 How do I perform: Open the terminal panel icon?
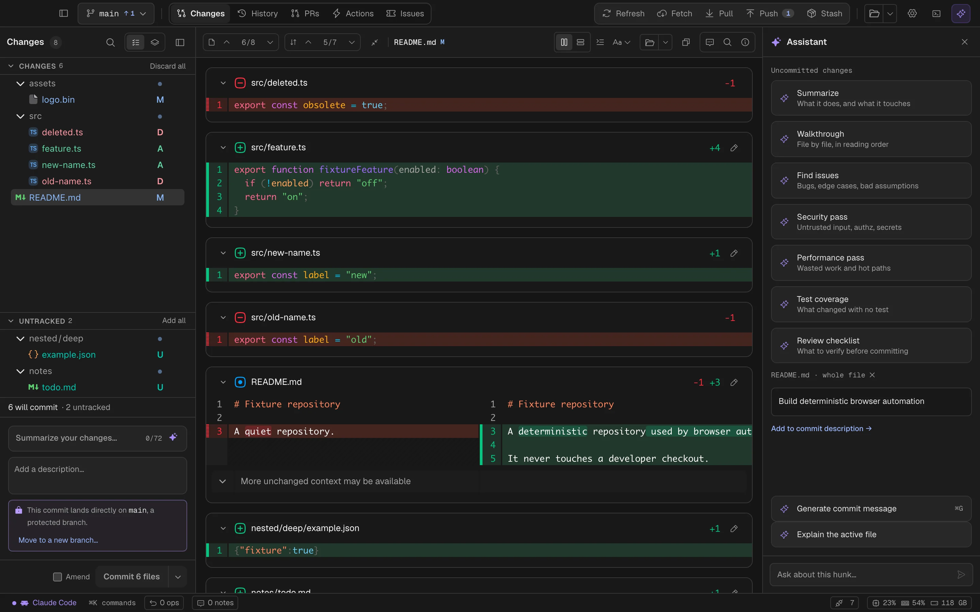(x=936, y=13)
